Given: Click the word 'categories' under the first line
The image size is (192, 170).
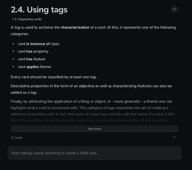Looking at the screenshot, I should (19, 34).
